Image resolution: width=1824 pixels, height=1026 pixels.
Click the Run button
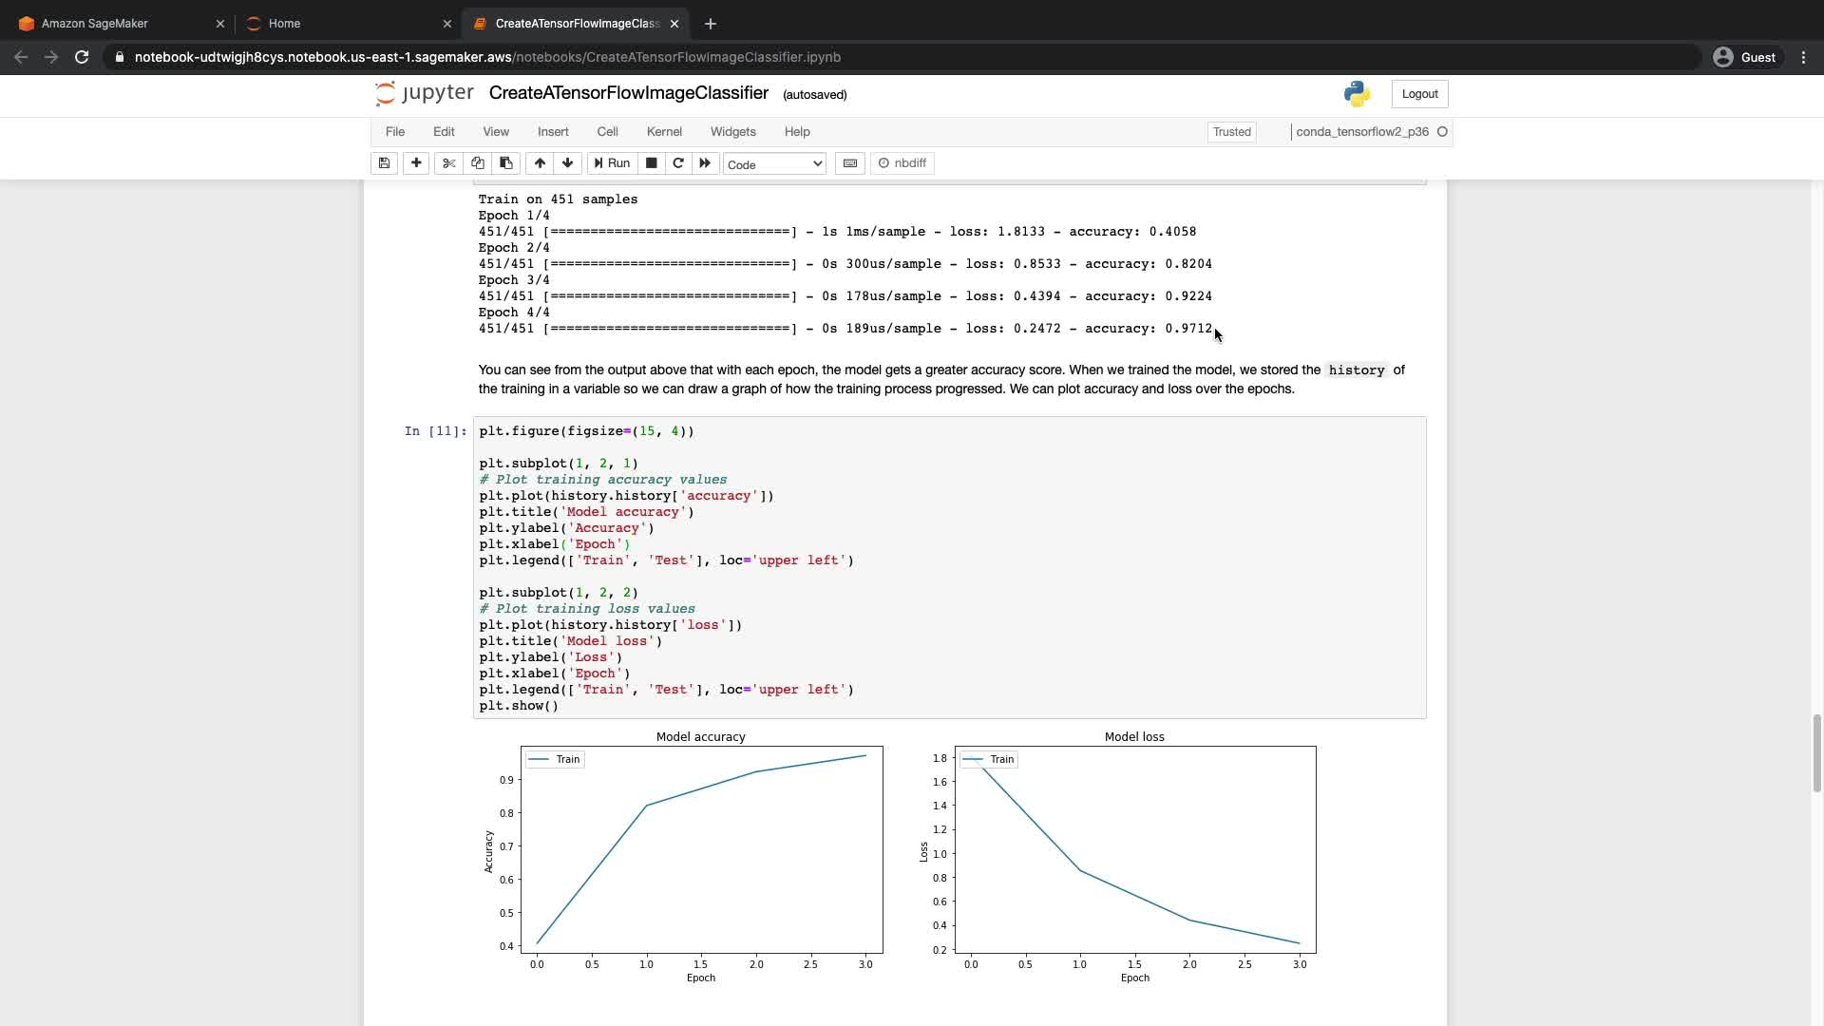pyautogui.click(x=613, y=163)
